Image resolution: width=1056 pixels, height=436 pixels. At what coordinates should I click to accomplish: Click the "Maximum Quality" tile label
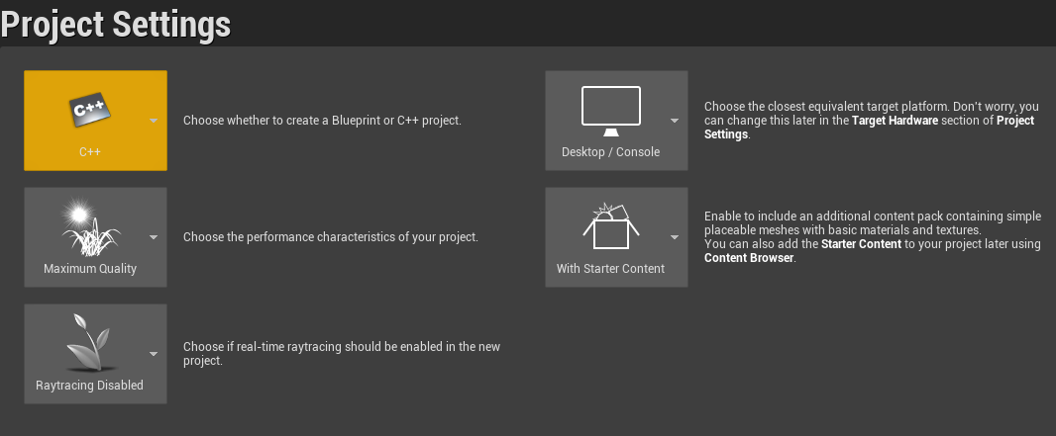[90, 269]
